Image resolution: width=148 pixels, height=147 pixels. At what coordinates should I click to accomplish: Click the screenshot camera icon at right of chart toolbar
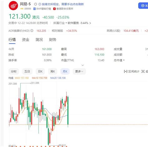click(143, 71)
